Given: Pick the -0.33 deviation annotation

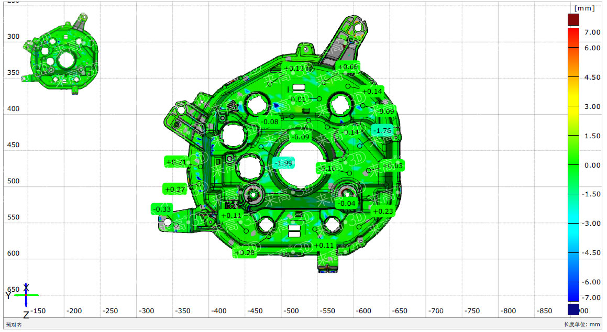Looking at the screenshot, I should coord(163,209).
